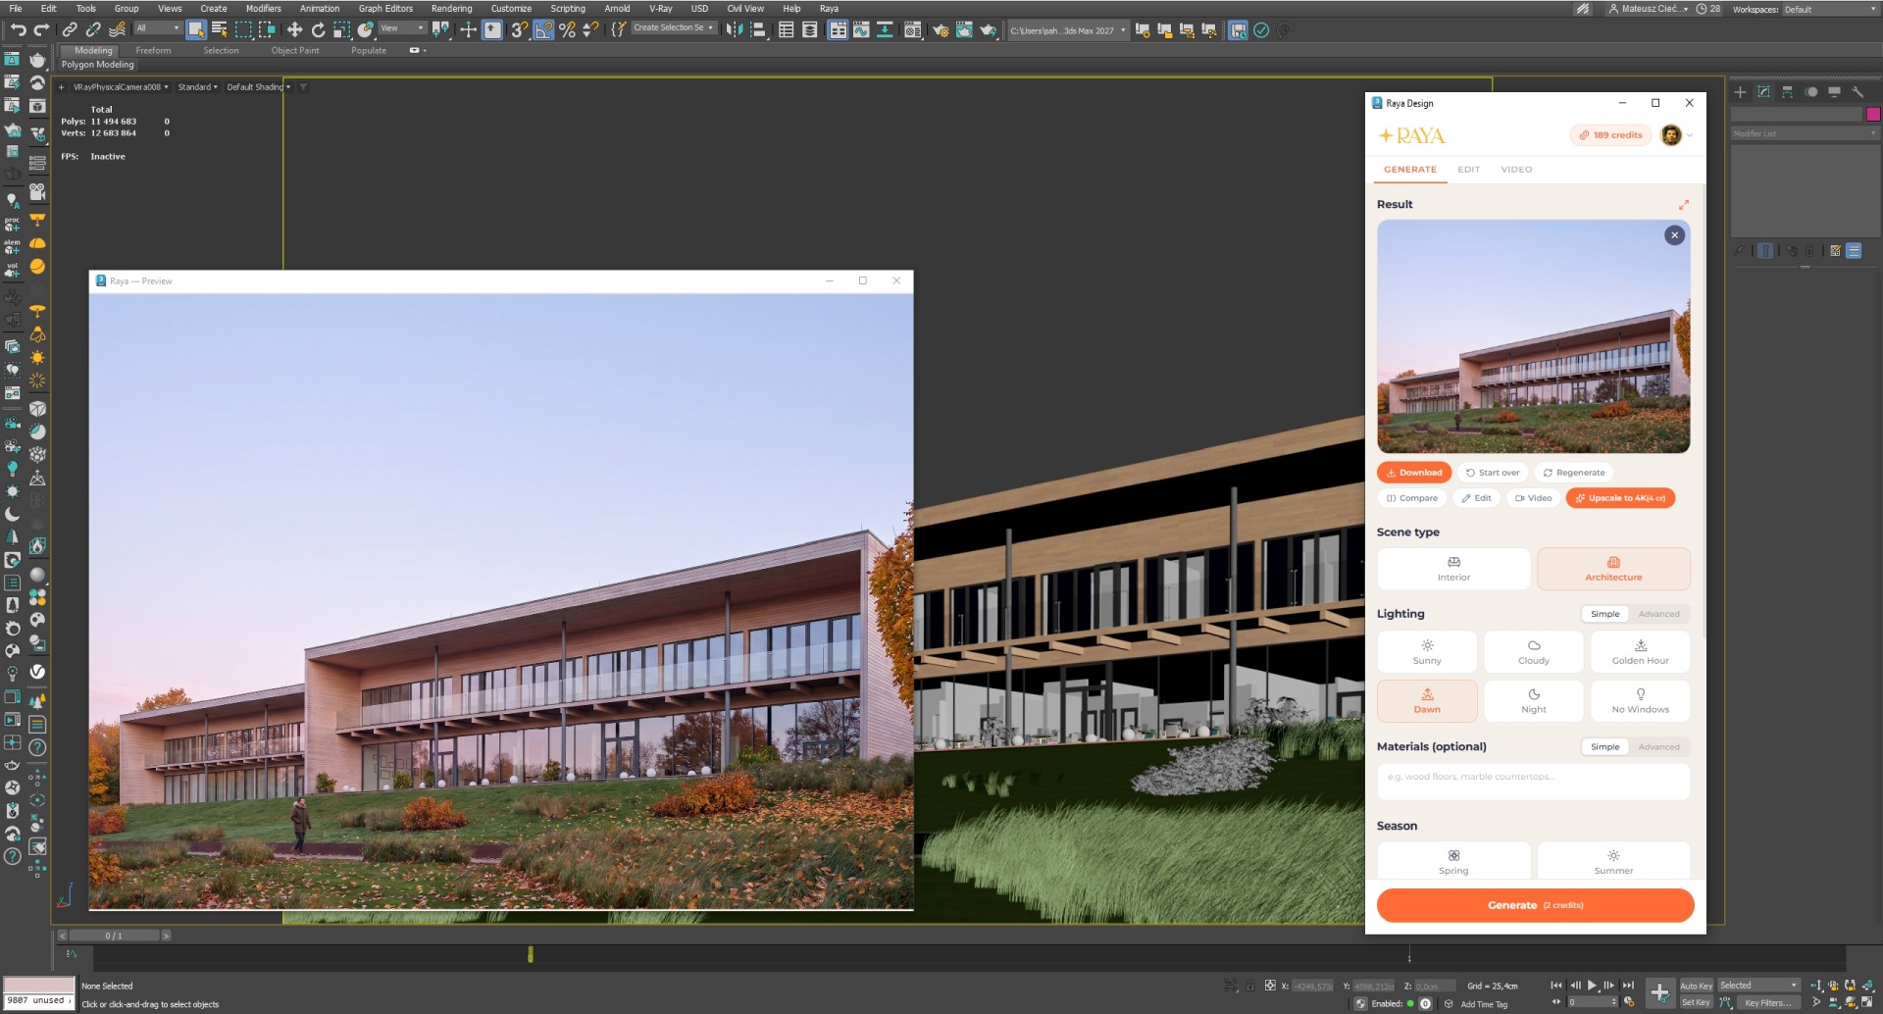Open the Workspaces Default dropdown

pyautogui.click(x=1828, y=9)
